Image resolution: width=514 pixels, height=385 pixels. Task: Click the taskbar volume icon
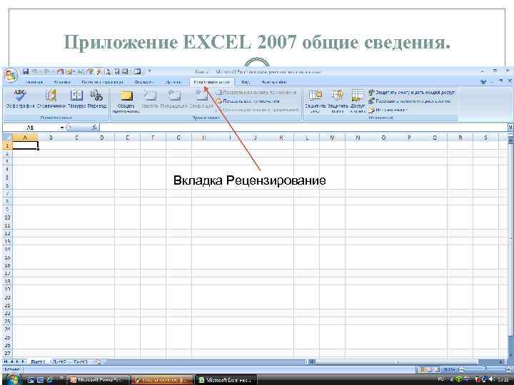click(x=491, y=379)
